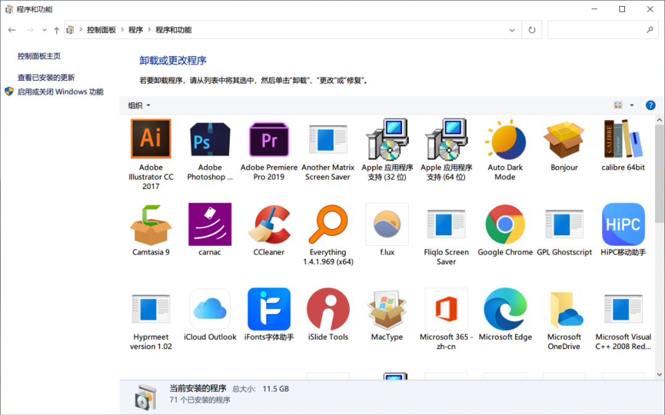Click the iCloud Outlook cloud icon
The height and width of the screenshot is (415, 665).
[210, 309]
